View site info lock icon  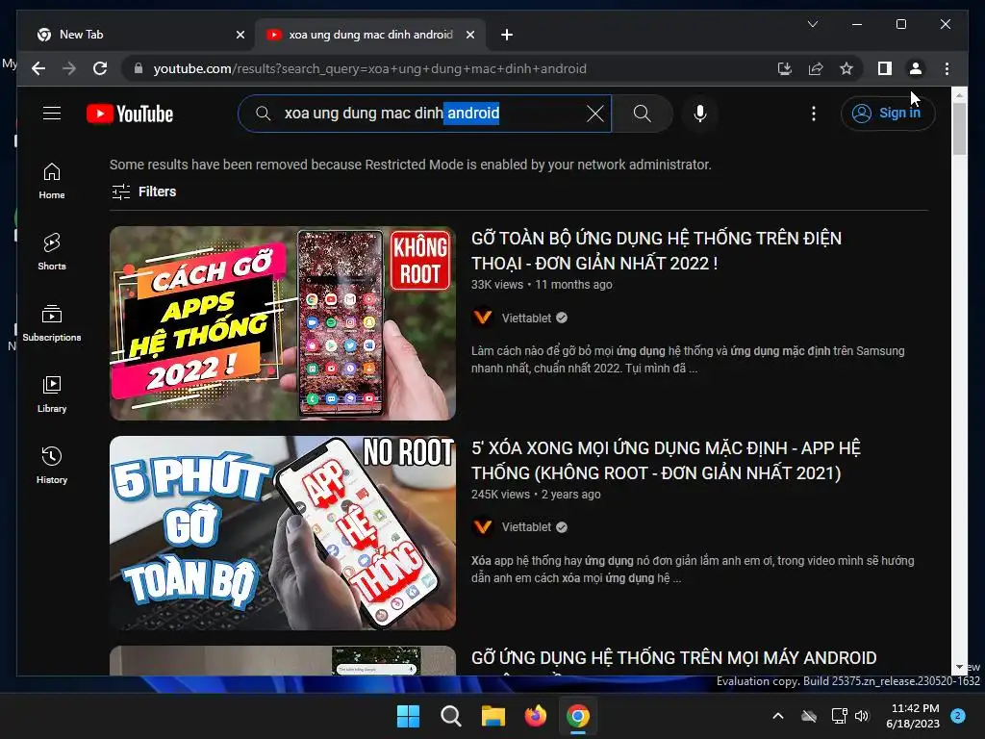click(x=139, y=68)
